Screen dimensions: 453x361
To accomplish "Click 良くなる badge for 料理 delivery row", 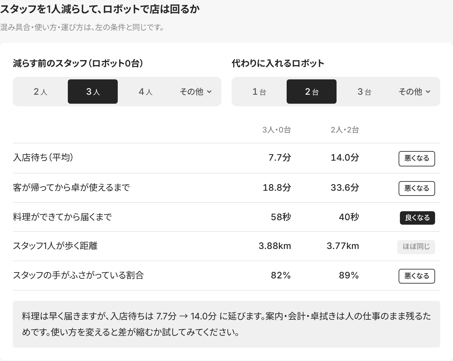I will [x=417, y=218].
